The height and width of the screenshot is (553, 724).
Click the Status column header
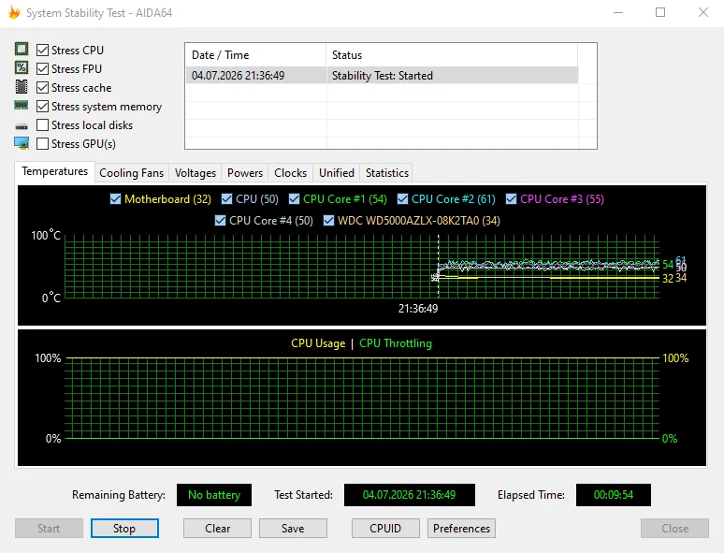452,55
